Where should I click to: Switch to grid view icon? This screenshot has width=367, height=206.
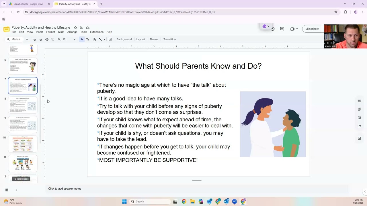[x=7, y=190]
